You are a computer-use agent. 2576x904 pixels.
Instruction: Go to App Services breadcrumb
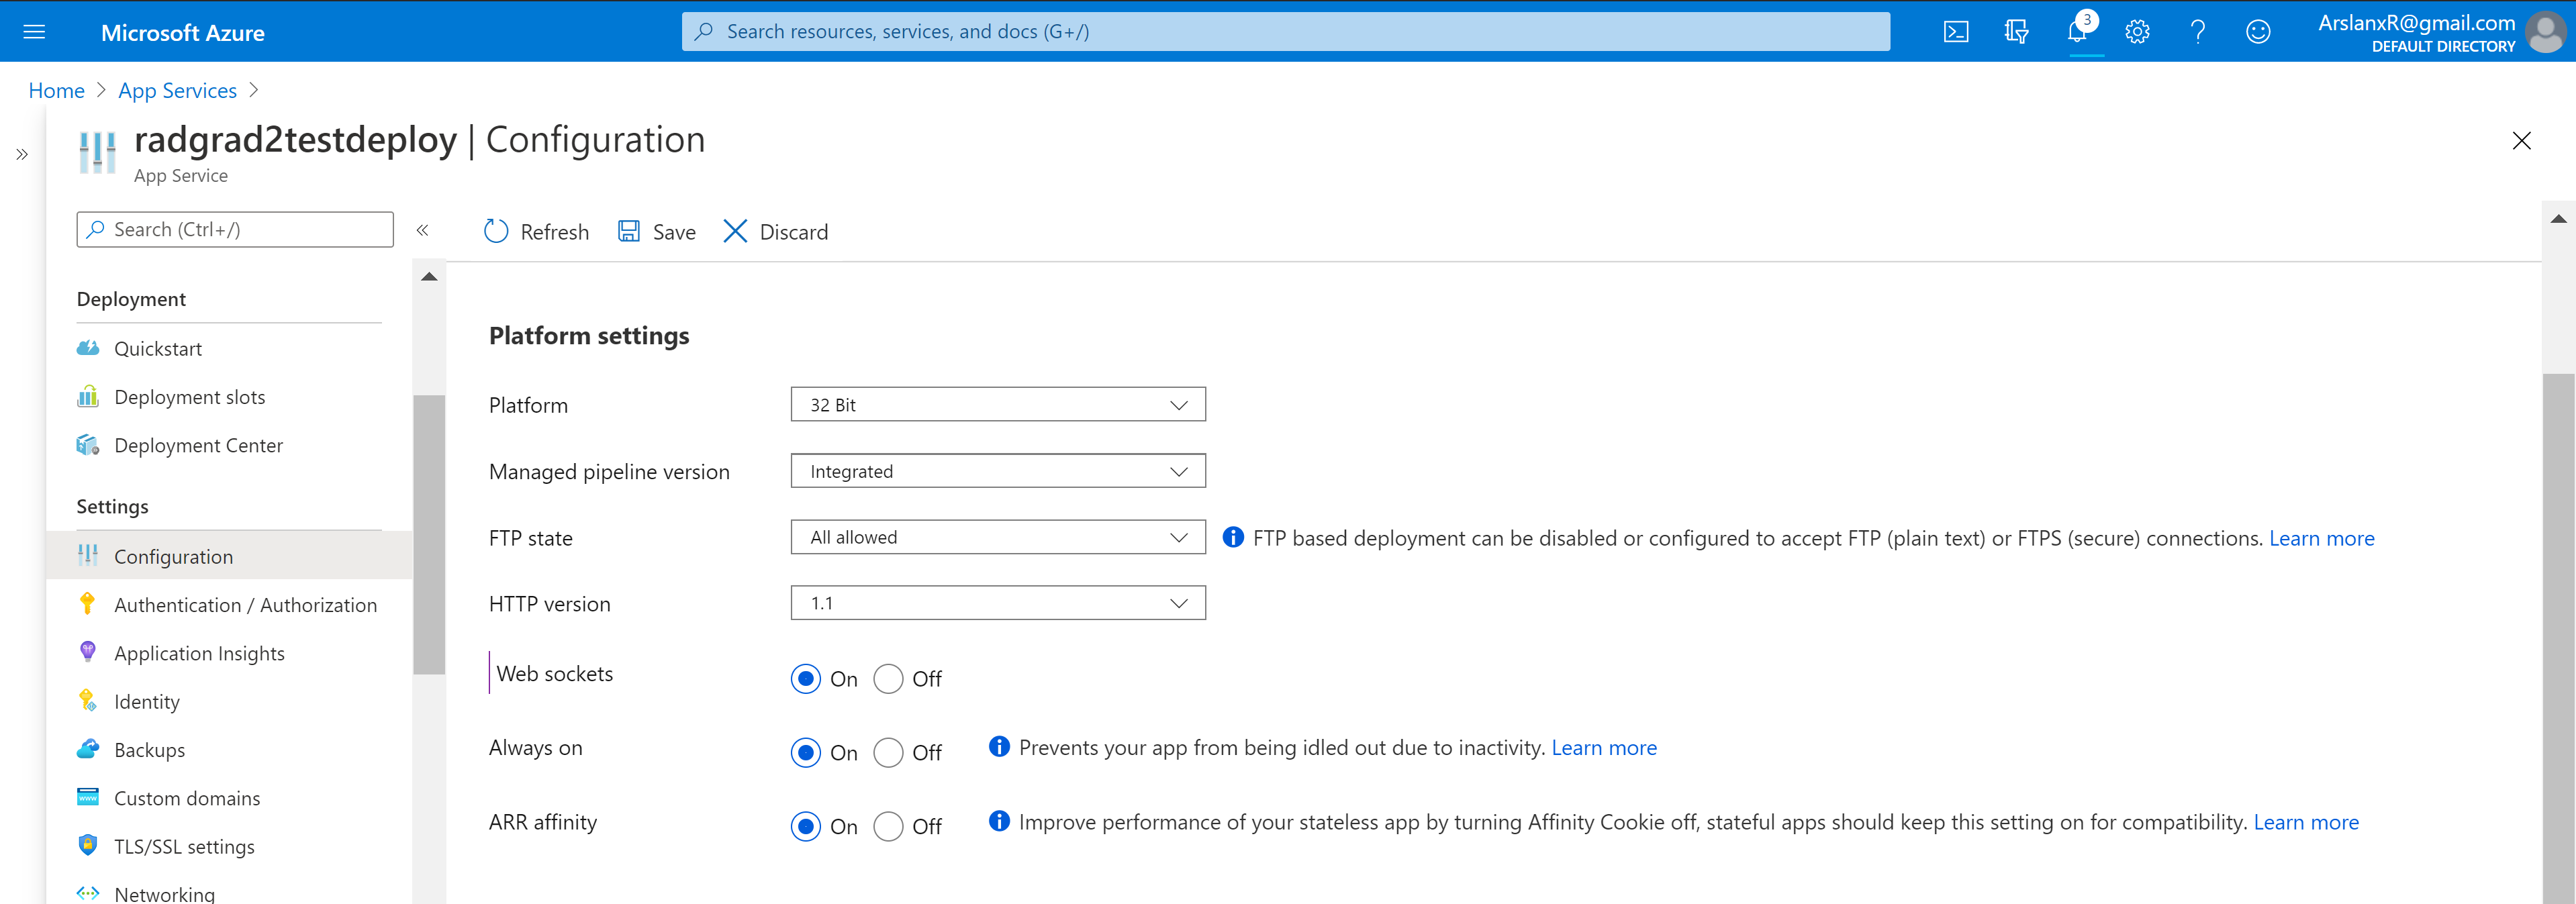[x=177, y=90]
